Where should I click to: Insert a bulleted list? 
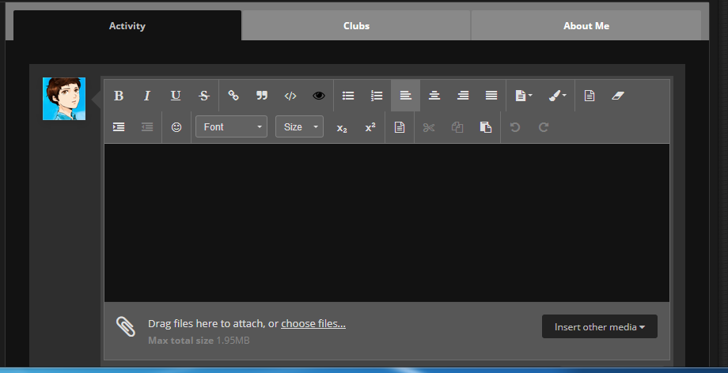[x=348, y=96]
